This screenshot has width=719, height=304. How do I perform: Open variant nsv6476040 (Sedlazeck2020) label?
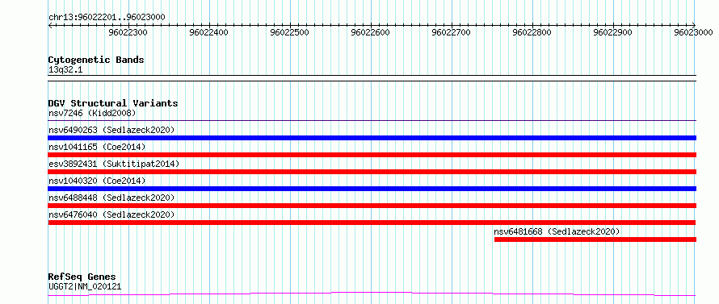(x=111, y=214)
